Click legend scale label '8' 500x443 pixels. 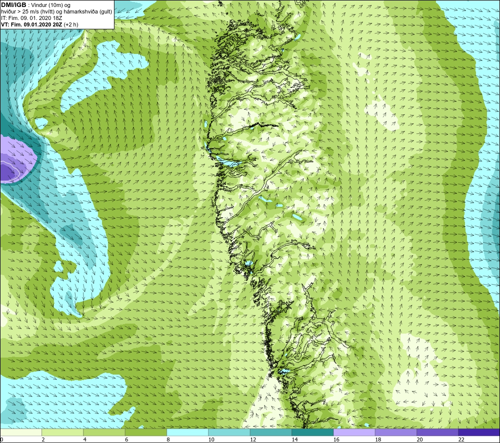(168, 440)
